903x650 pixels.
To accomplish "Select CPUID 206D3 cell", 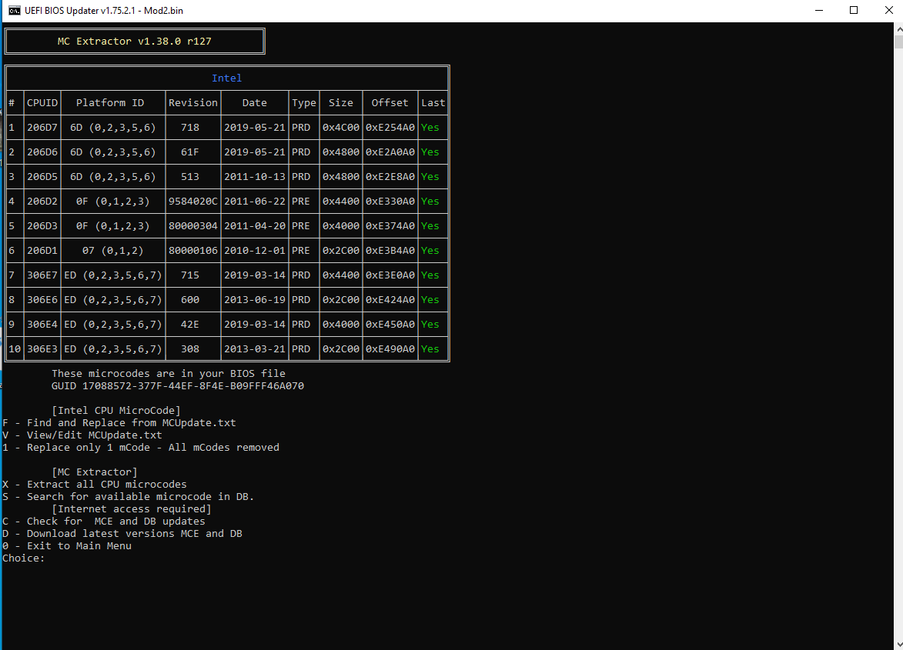I will coord(42,226).
